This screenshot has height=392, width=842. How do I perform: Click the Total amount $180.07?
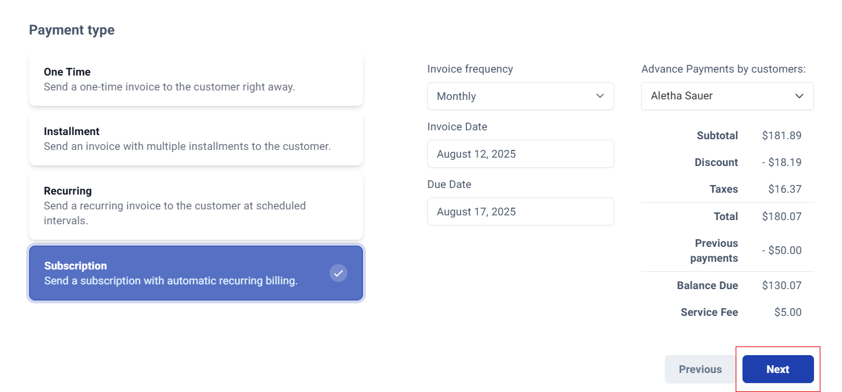pyautogui.click(x=782, y=217)
